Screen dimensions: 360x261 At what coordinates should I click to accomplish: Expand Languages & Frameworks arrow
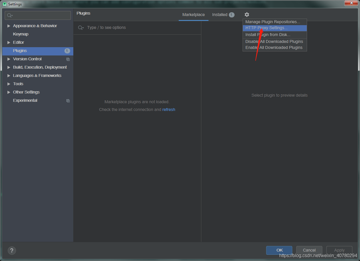(x=9, y=75)
